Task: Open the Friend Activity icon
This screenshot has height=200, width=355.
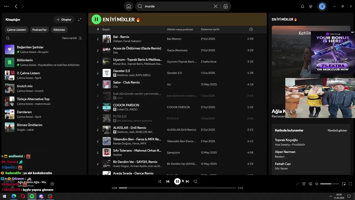Action: click(311, 6)
